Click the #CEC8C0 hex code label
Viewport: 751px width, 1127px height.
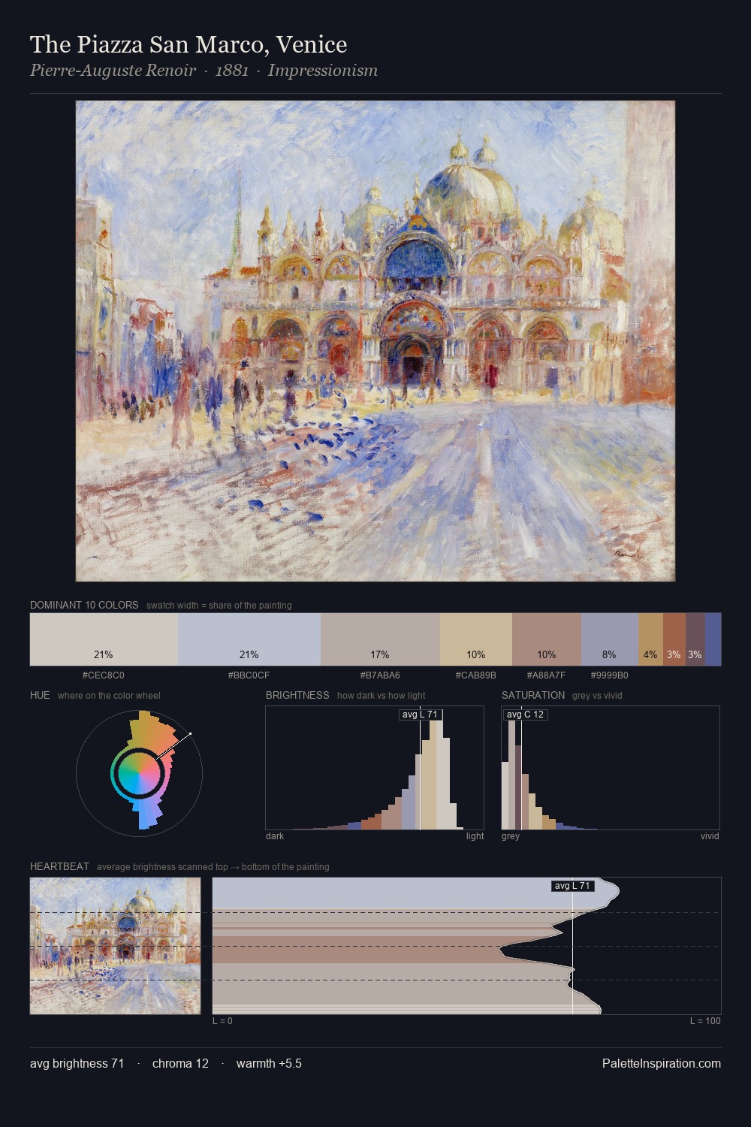coord(104,675)
